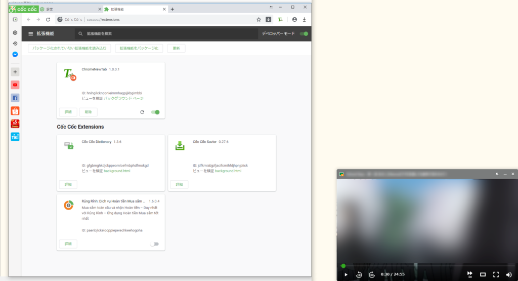This screenshot has height=281, width=518.
Task: Close the 拡張機能 tab
Action: [x=164, y=9]
